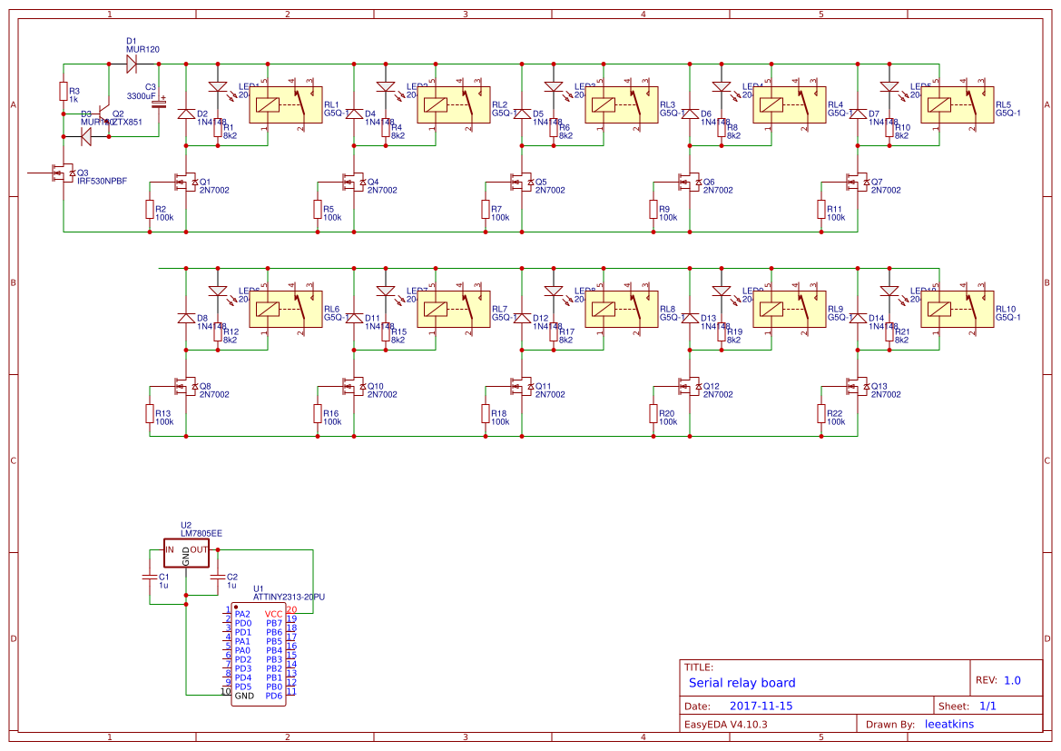Viewport: 1061px width, 751px height.
Task: Click the C1 1u capacitor symbol
Action: coord(150,577)
